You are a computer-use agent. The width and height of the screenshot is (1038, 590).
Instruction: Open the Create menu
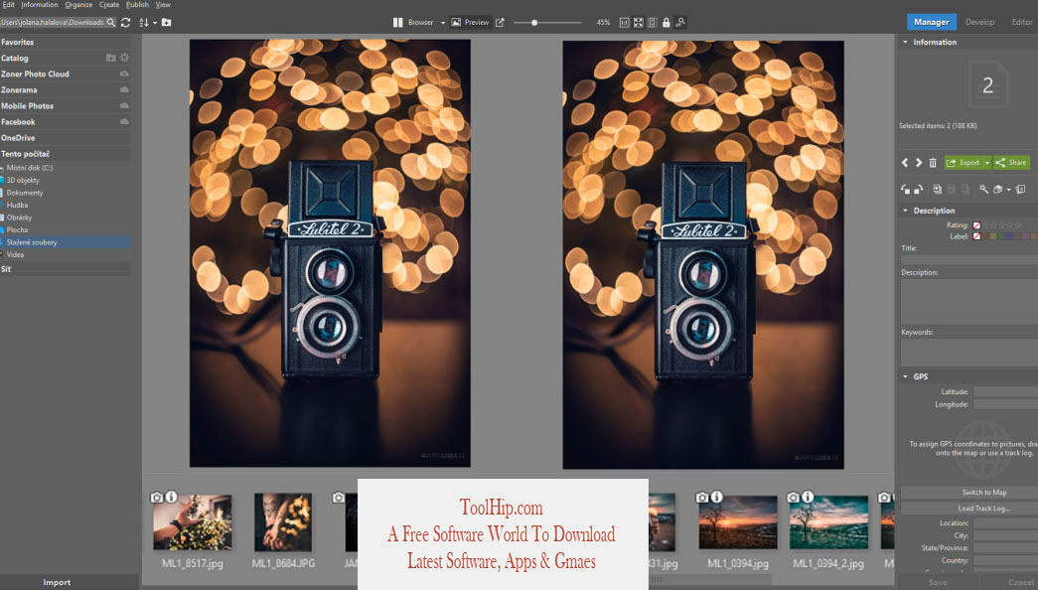109,5
